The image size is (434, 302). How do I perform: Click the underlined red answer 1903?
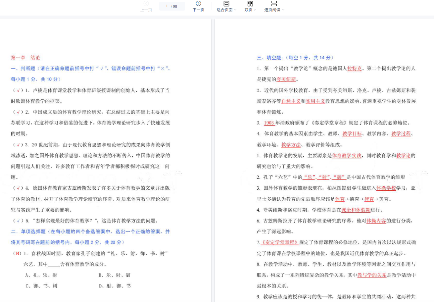pyautogui.click(x=269, y=123)
